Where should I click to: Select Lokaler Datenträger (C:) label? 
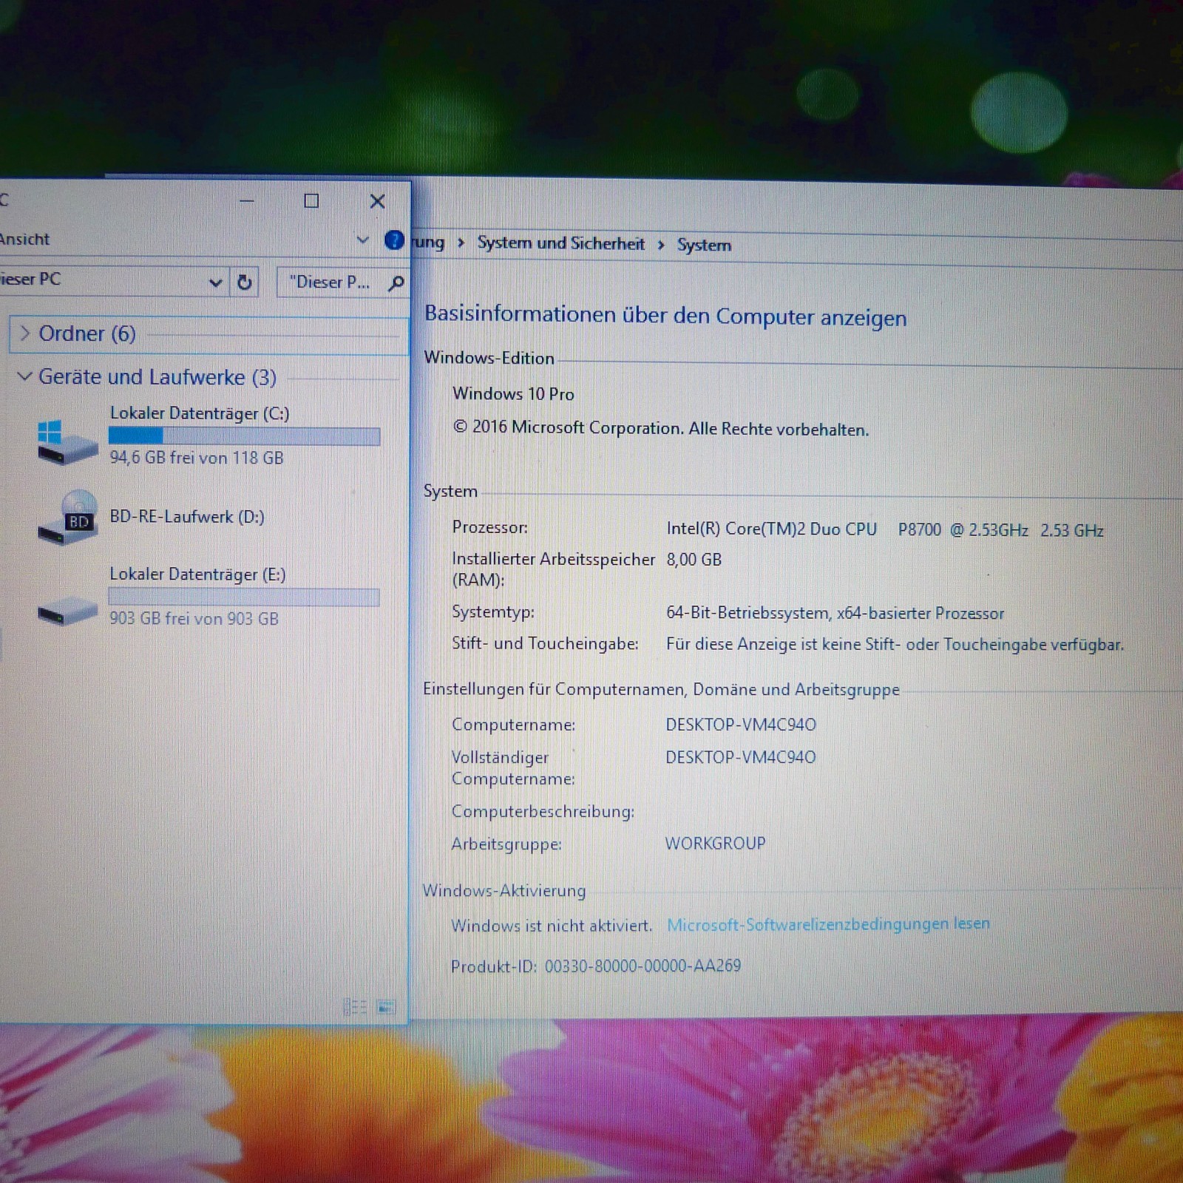[200, 413]
